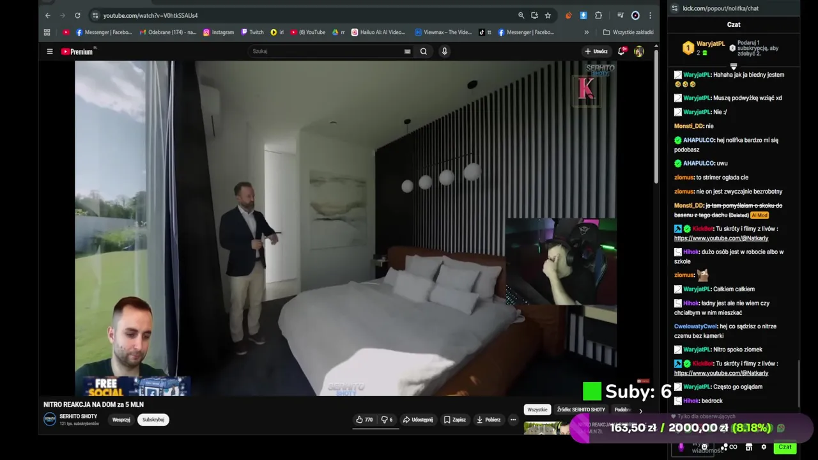Open the Chrome profile avatar
The height and width of the screenshot is (460, 818).
635,15
